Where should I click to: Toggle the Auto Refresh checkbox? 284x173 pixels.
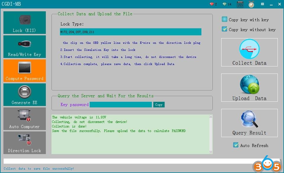pyautogui.click(x=236, y=145)
